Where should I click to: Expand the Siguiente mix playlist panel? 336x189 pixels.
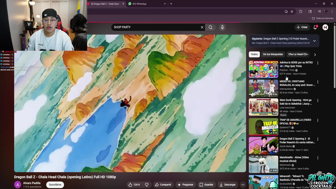click(314, 41)
